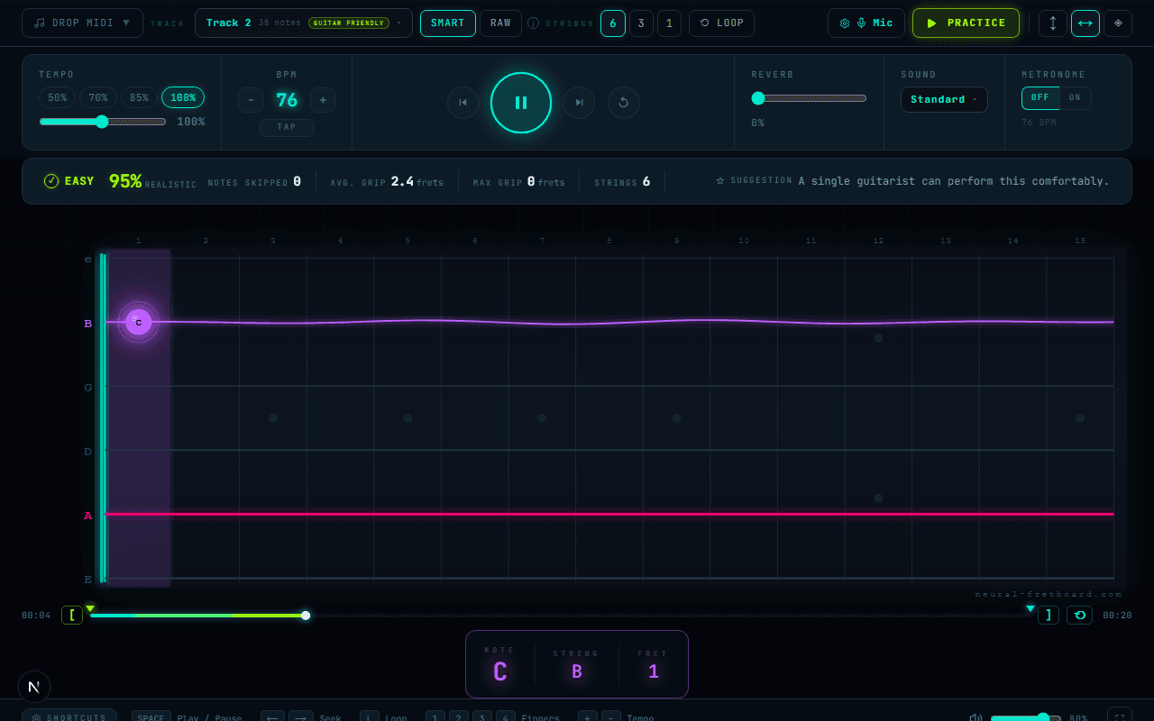Screen dimensions: 1154x721
Task: Adjust the tempo slider handle
Action: pyautogui.click(x=102, y=122)
